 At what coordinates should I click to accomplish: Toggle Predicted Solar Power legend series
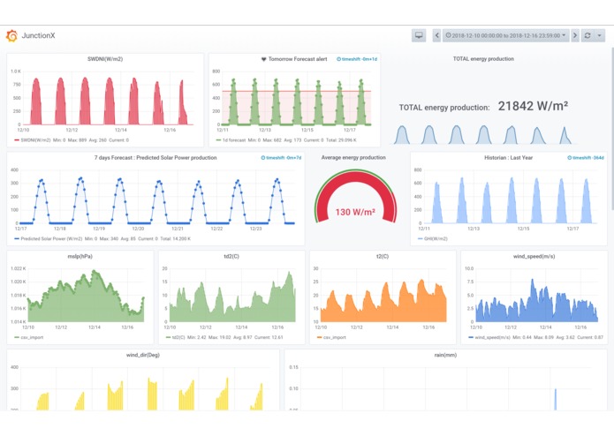[x=49, y=239]
